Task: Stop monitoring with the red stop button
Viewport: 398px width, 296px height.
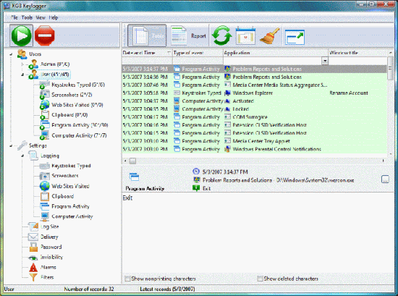Action: [x=45, y=35]
